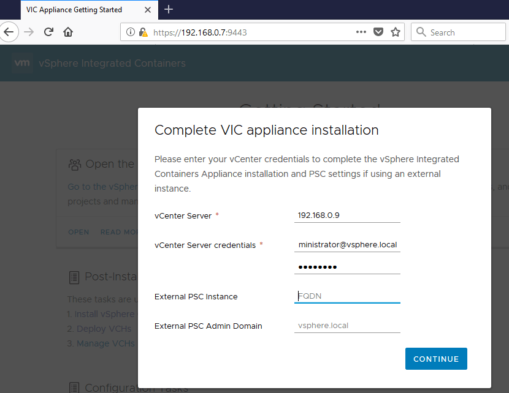Save page to Pocket icon
The image size is (509, 393).
pos(378,32)
